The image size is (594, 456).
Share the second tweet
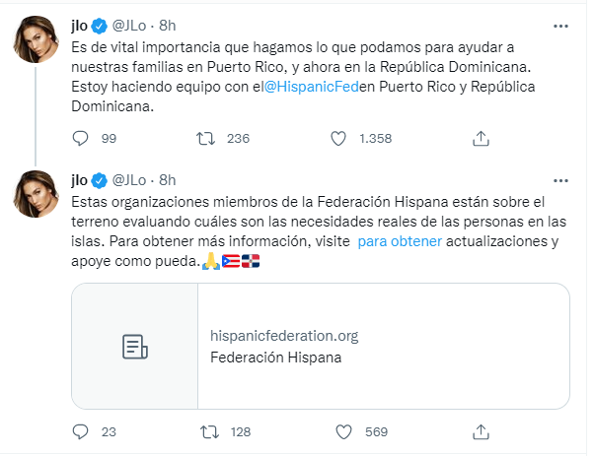tap(481, 431)
